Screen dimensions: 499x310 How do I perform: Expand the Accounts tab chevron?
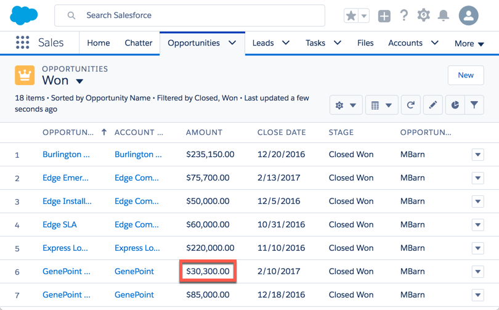click(x=435, y=43)
